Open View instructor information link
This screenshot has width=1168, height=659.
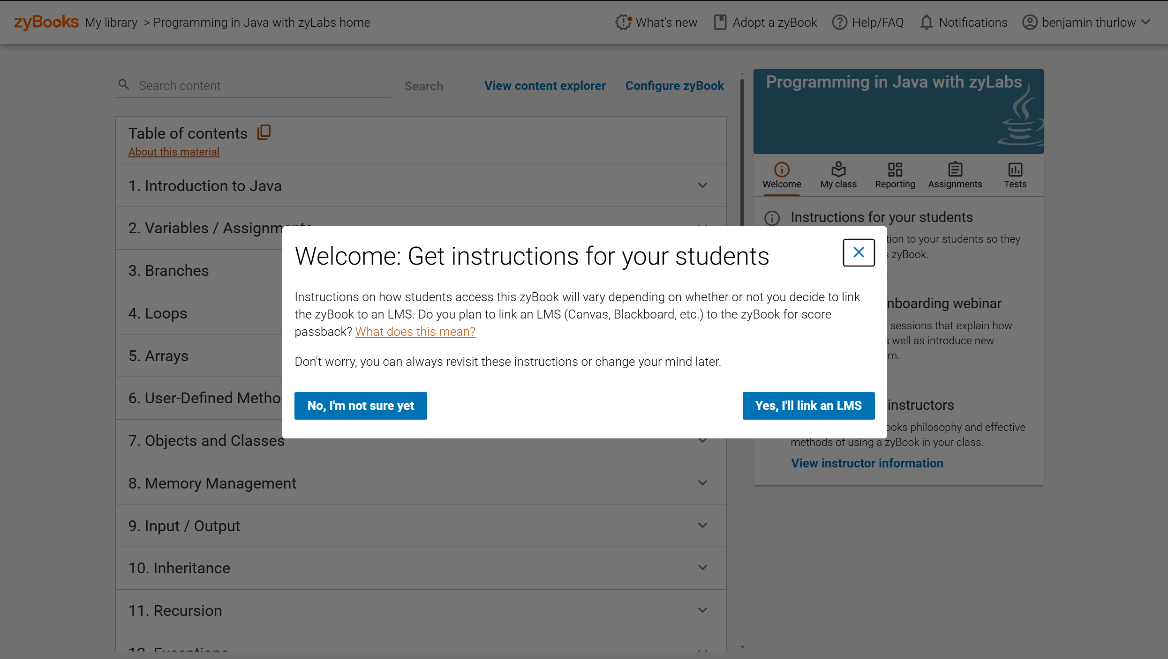click(x=867, y=463)
